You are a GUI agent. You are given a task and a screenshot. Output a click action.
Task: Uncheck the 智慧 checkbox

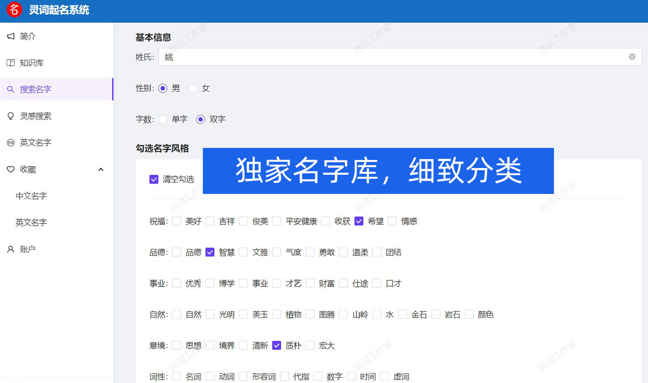point(210,253)
